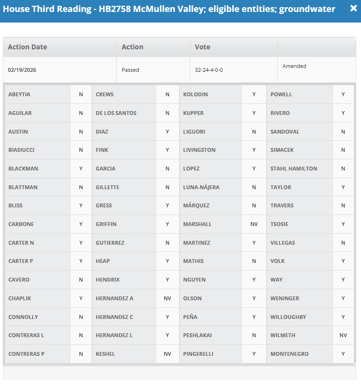Select the 02/19/2026 action date cell
This screenshot has height=385, width=361.
[22, 70]
